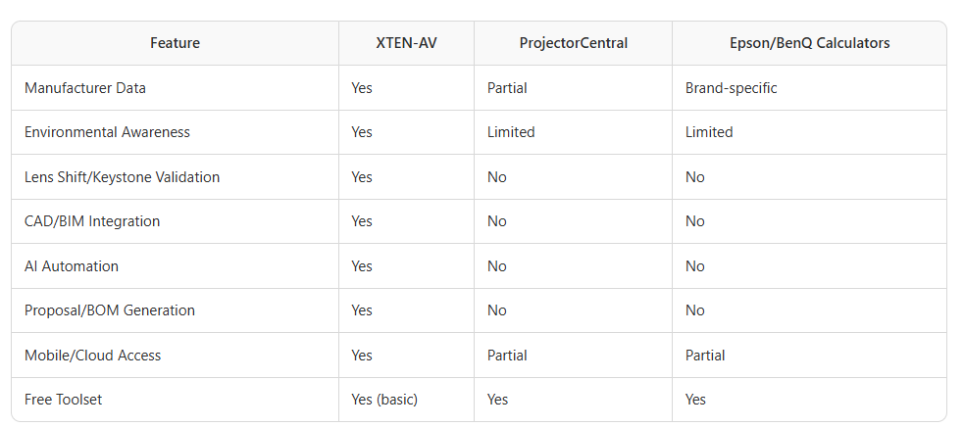Image resolution: width=964 pixels, height=428 pixels.
Task: Click ProjectorCentral's No value for CAD/BIM Integration
Action: coord(497,221)
